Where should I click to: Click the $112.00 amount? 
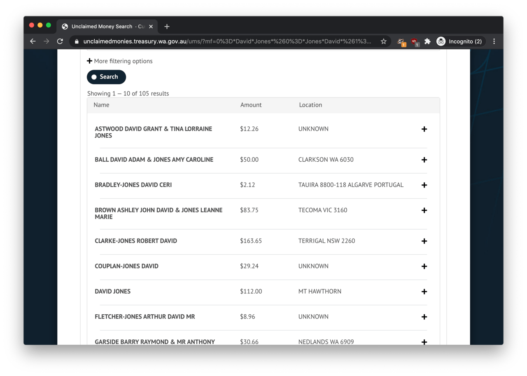tap(251, 291)
